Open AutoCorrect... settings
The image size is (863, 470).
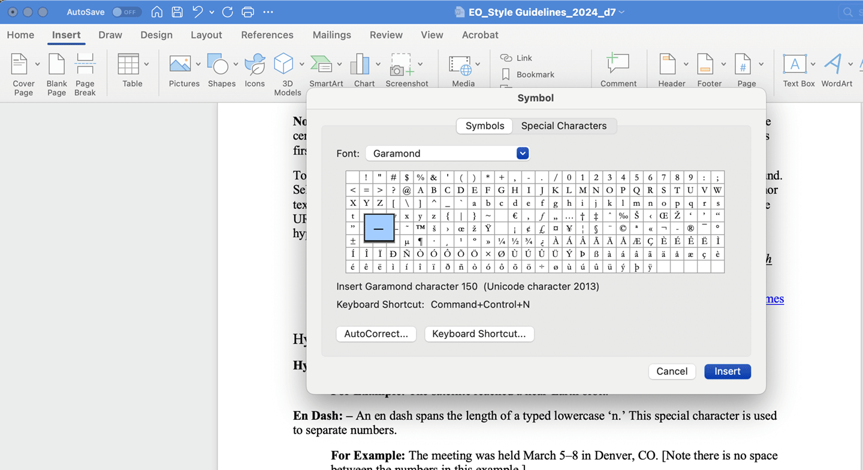[x=376, y=334]
